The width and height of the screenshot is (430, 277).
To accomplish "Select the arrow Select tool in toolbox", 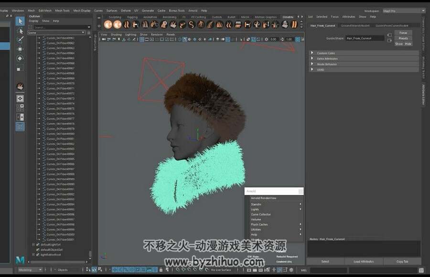I will point(20,21).
